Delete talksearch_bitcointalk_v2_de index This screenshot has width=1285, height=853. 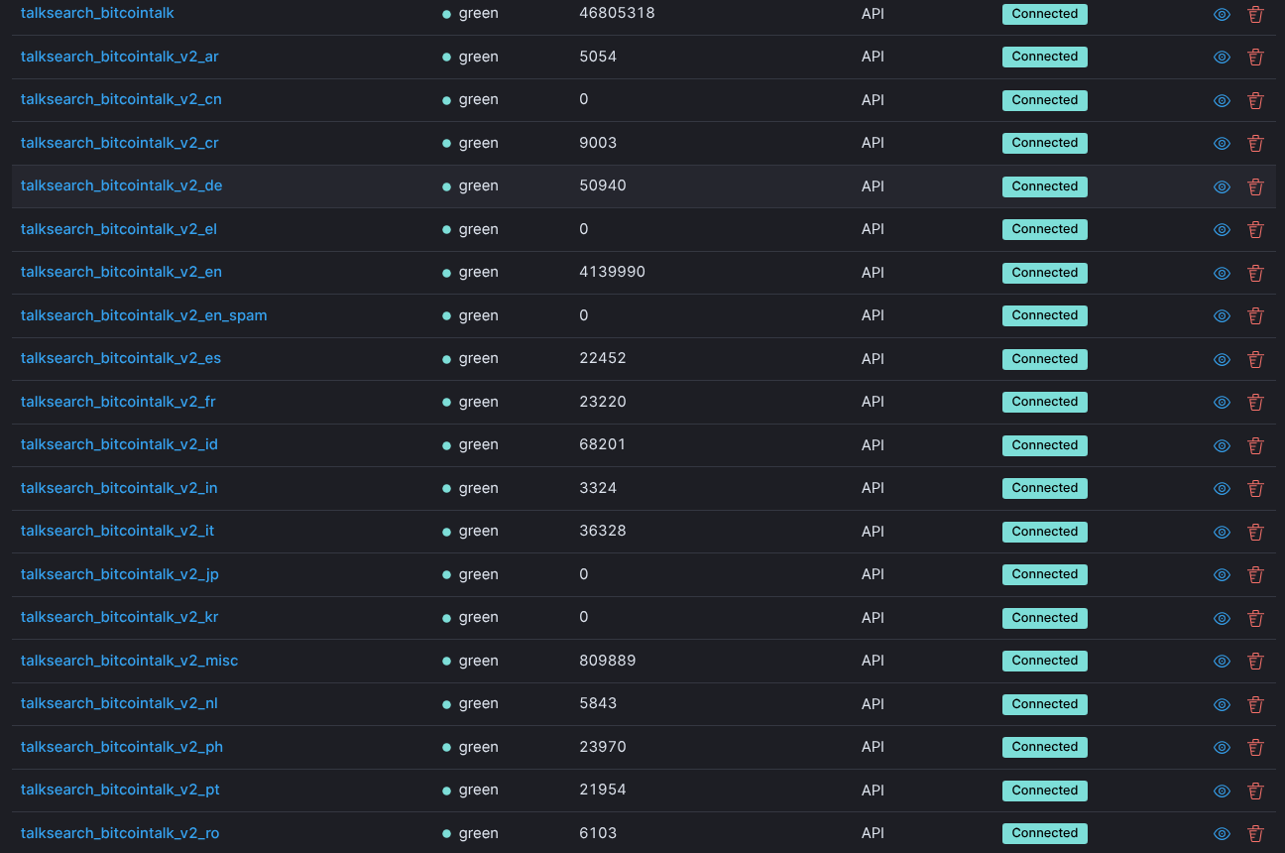(x=1255, y=186)
